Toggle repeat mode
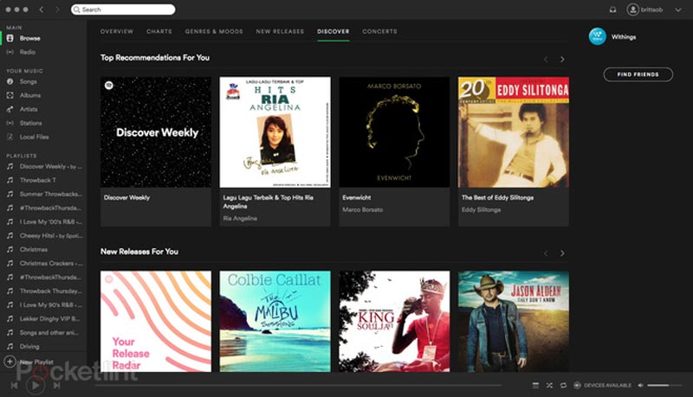693x397 pixels. coord(563,385)
